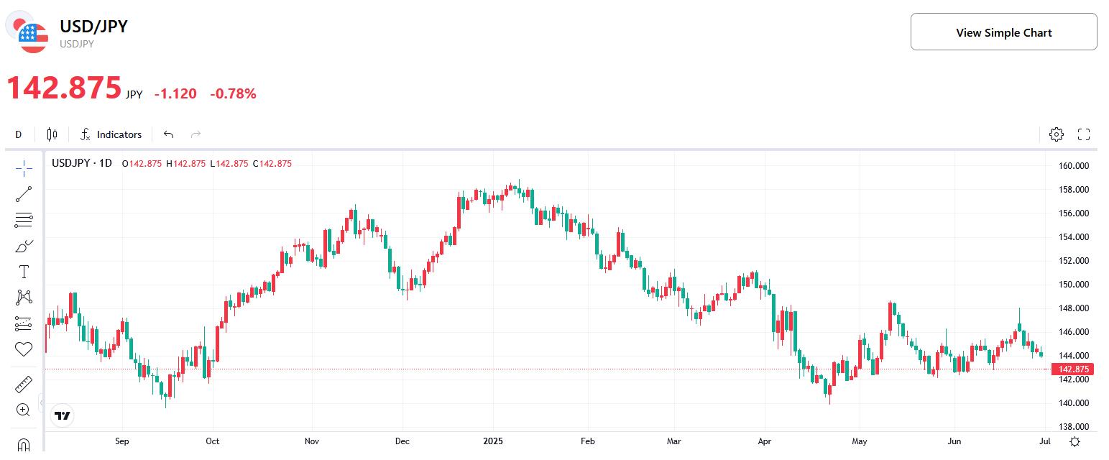Undo the last chart action
The image size is (1109, 460).
click(168, 134)
